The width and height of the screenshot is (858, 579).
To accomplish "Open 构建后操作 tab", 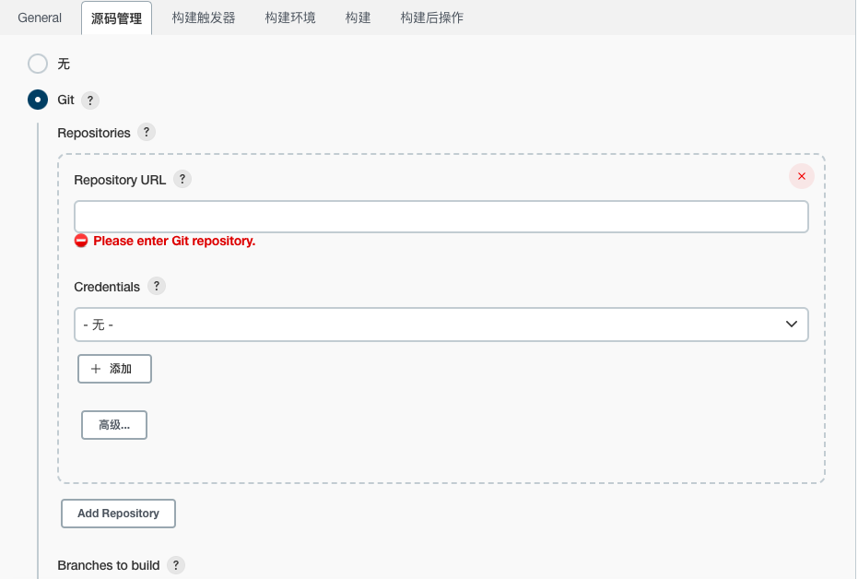I will (431, 18).
